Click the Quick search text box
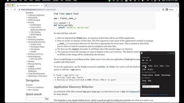The image size is (184, 103). [x=35, y=99]
